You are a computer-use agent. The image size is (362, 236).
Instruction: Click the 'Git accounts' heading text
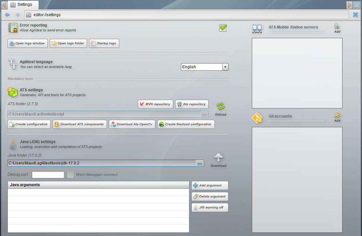[x=280, y=116]
